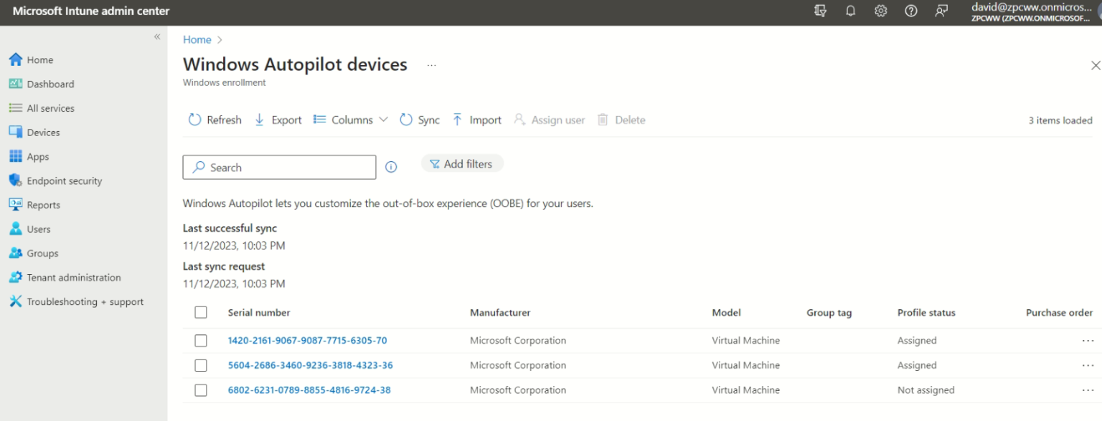Open Troubleshooting + support from the sidebar
Image resolution: width=1102 pixels, height=421 pixels.
pyautogui.click(x=83, y=301)
